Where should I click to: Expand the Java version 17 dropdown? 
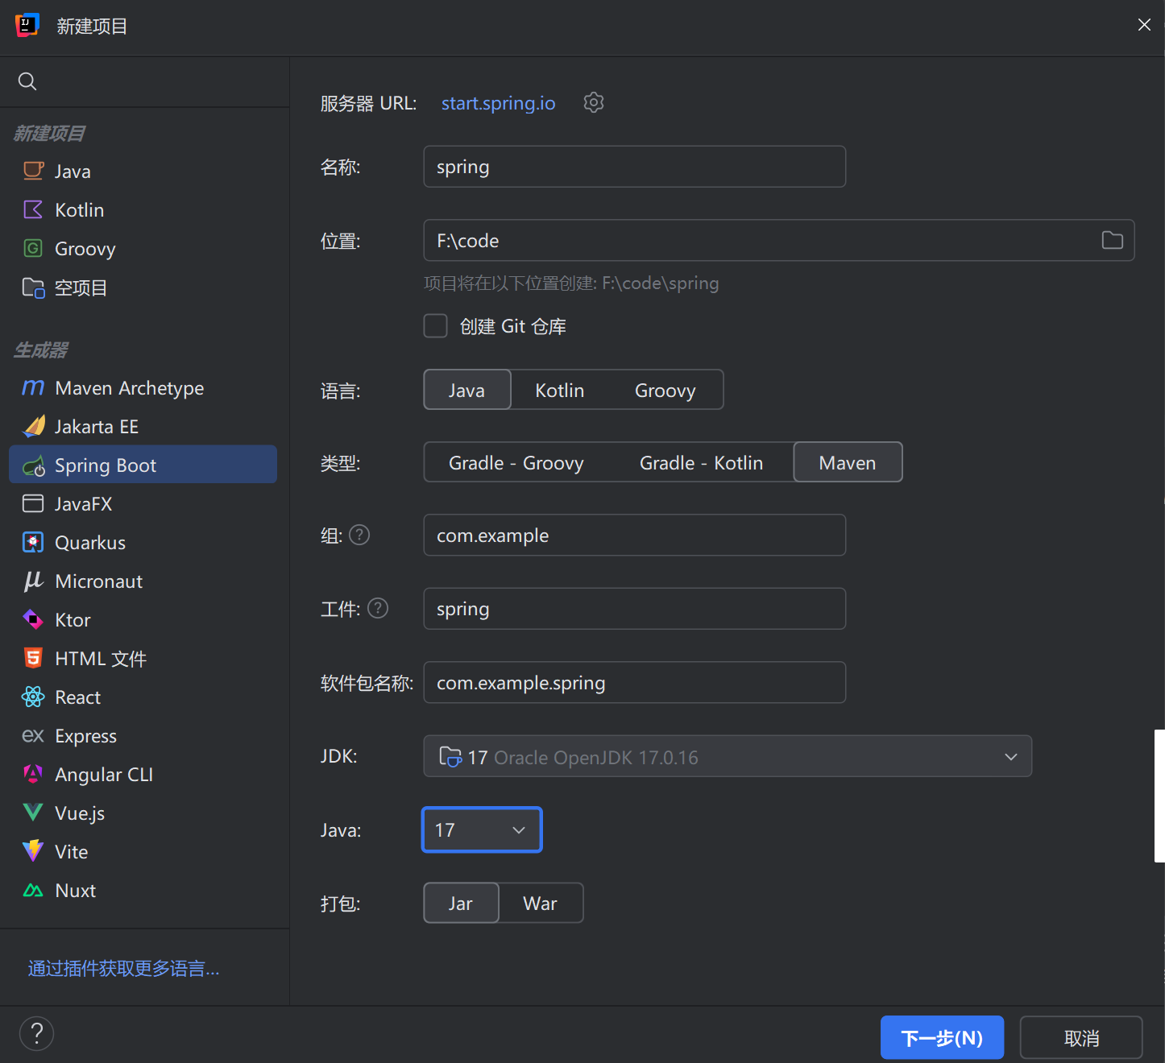point(482,829)
